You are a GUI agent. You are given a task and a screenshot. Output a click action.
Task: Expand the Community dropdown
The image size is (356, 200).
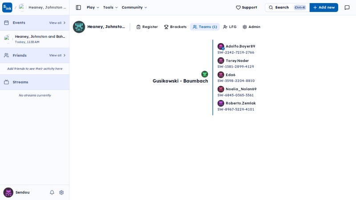pos(134,8)
